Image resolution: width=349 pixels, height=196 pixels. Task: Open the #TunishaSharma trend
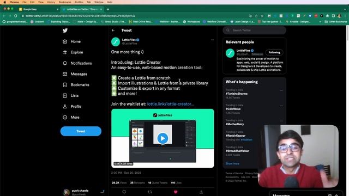tap(237, 94)
